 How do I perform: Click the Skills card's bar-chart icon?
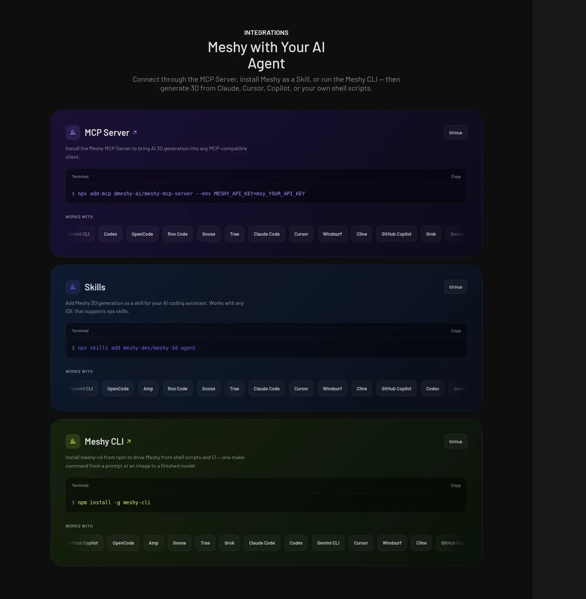73,287
